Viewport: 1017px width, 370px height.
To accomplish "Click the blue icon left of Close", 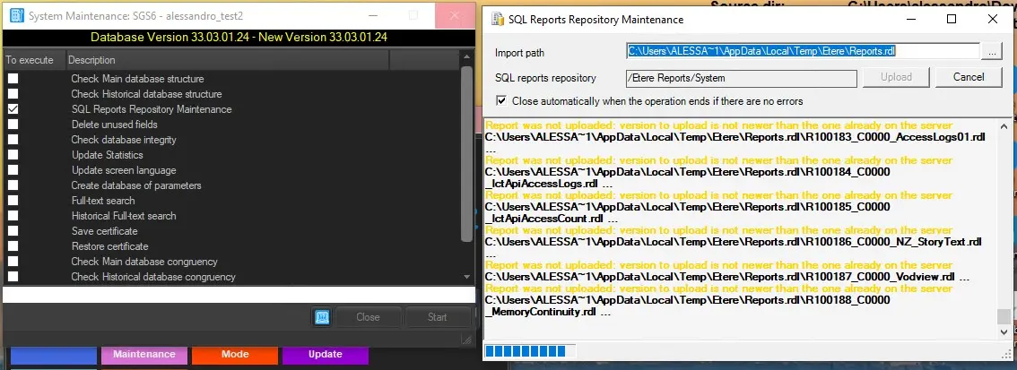I will [x=323, y=317].
